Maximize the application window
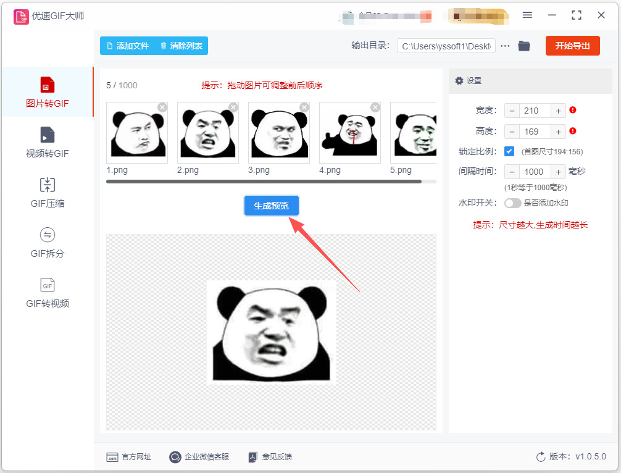Viewport: 621px width, 473px height. 577,15
